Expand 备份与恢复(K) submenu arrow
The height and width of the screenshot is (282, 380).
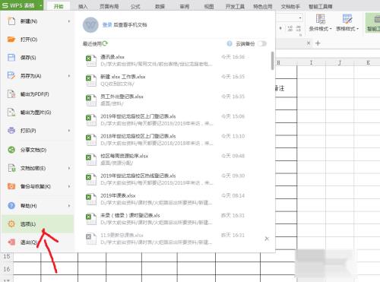pos(69,186)
